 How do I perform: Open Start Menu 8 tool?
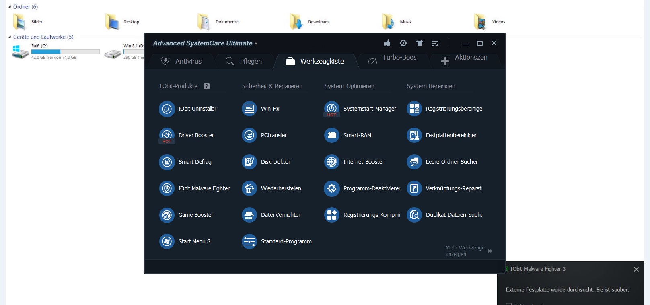pos(185,241)
